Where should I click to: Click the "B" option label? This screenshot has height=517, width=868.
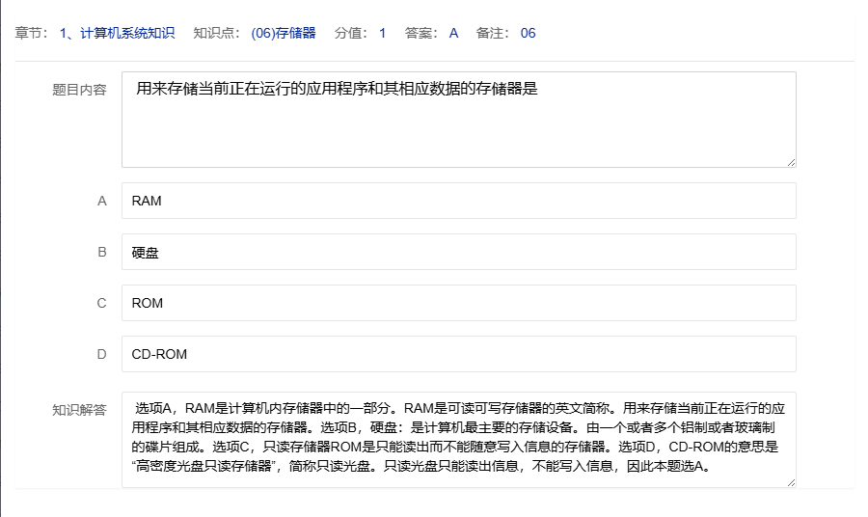(101, 252)
